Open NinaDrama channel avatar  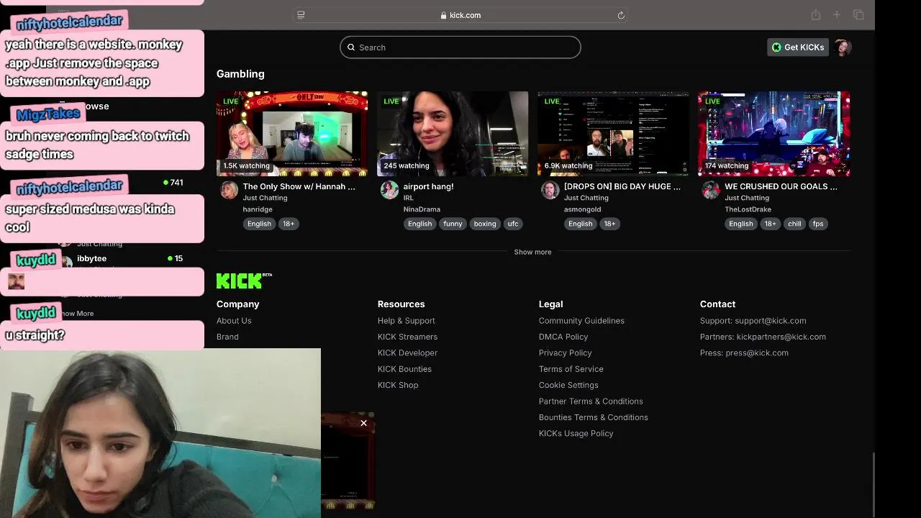pos(389,190)
